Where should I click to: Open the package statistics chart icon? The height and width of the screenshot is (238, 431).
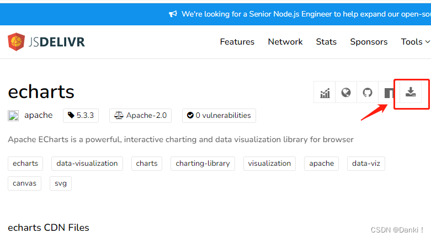tap(324, 93)
